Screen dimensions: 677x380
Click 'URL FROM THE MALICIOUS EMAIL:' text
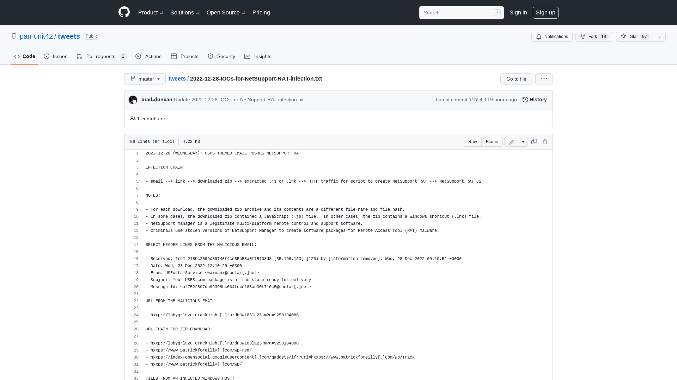(181, 301)
